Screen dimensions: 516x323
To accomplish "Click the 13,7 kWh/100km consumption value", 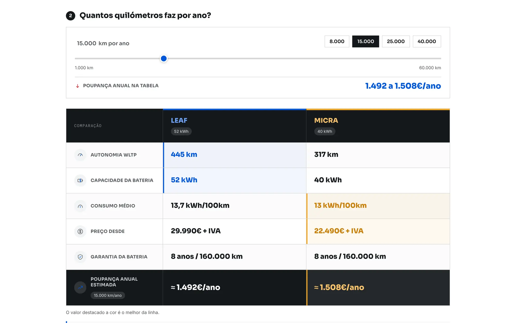I will point(200,205).
